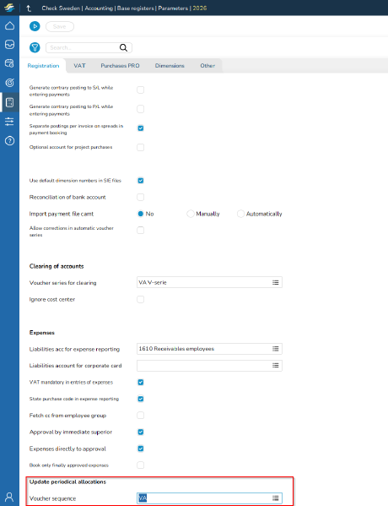388x506 pixels.
Task: Open the Inbox tray sidebar icon
Action: point(9,44)
